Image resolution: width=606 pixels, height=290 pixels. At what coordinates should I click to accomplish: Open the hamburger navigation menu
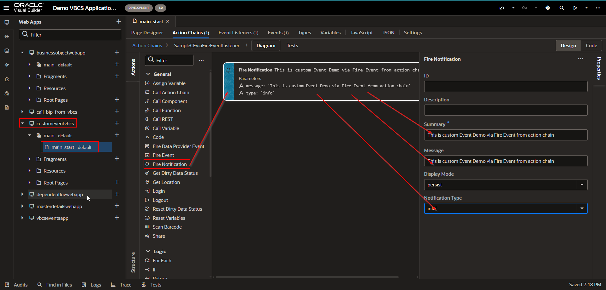(6, 8)
